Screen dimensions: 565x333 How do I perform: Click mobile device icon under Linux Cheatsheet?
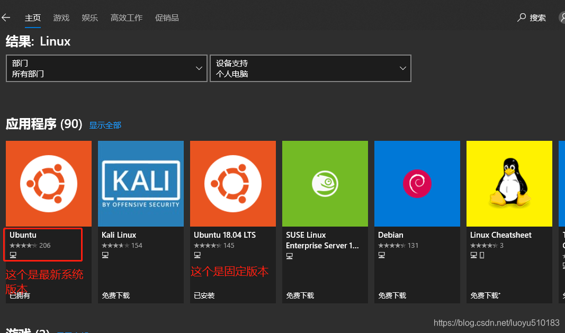click(x=482, y=255)
